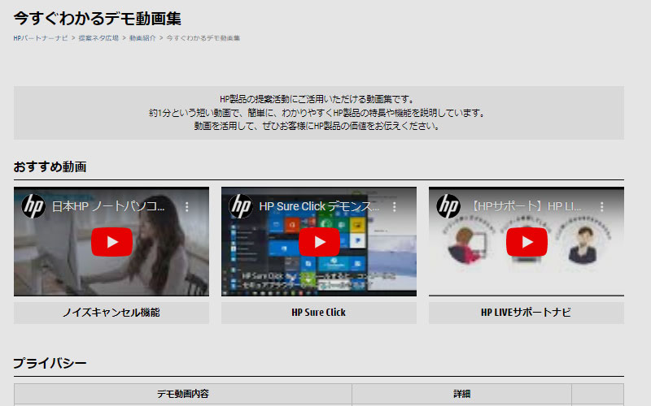Screen dimensions: 651x406
Task: Open more options on HPサポート video
Action: point(601,206)
